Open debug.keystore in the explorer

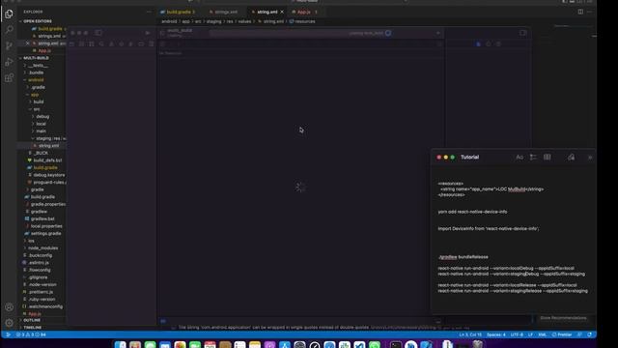coord(49,175)
